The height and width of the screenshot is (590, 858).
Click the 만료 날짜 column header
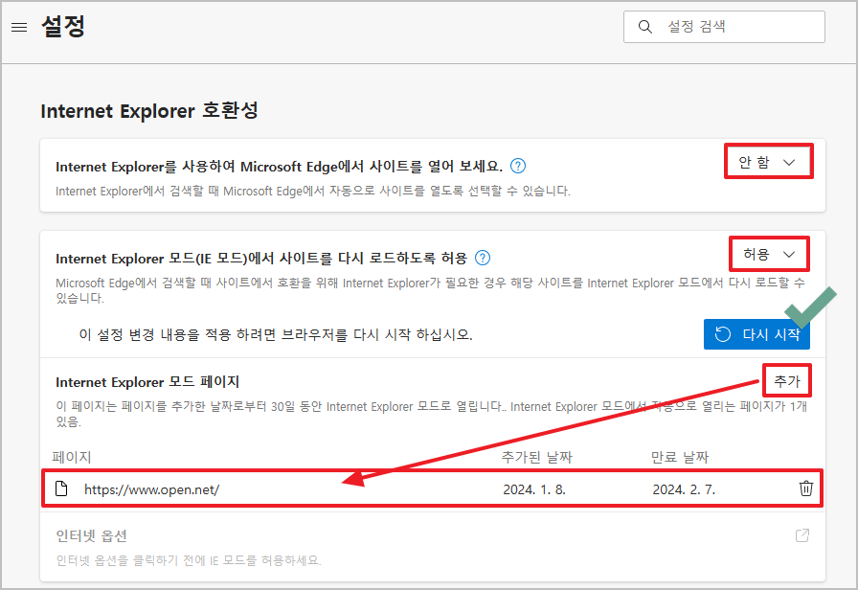(x=680, y=457)
